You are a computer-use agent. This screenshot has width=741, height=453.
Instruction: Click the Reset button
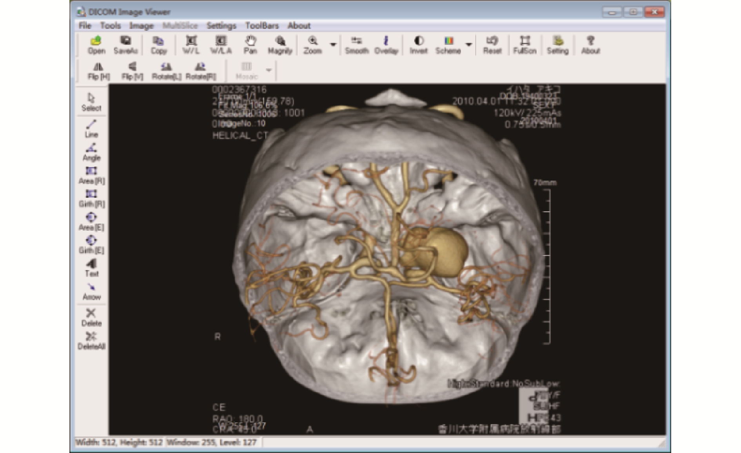pos(492,45)
